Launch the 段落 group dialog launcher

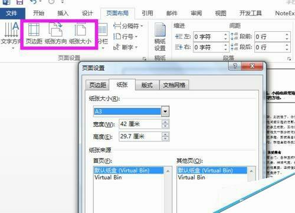pyautogui.click(x=289, y=58)
